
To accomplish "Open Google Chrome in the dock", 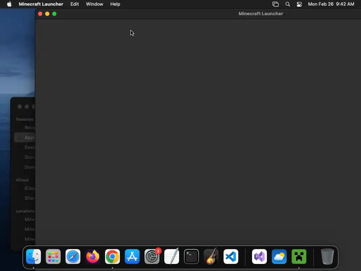I will pos(112,257).
